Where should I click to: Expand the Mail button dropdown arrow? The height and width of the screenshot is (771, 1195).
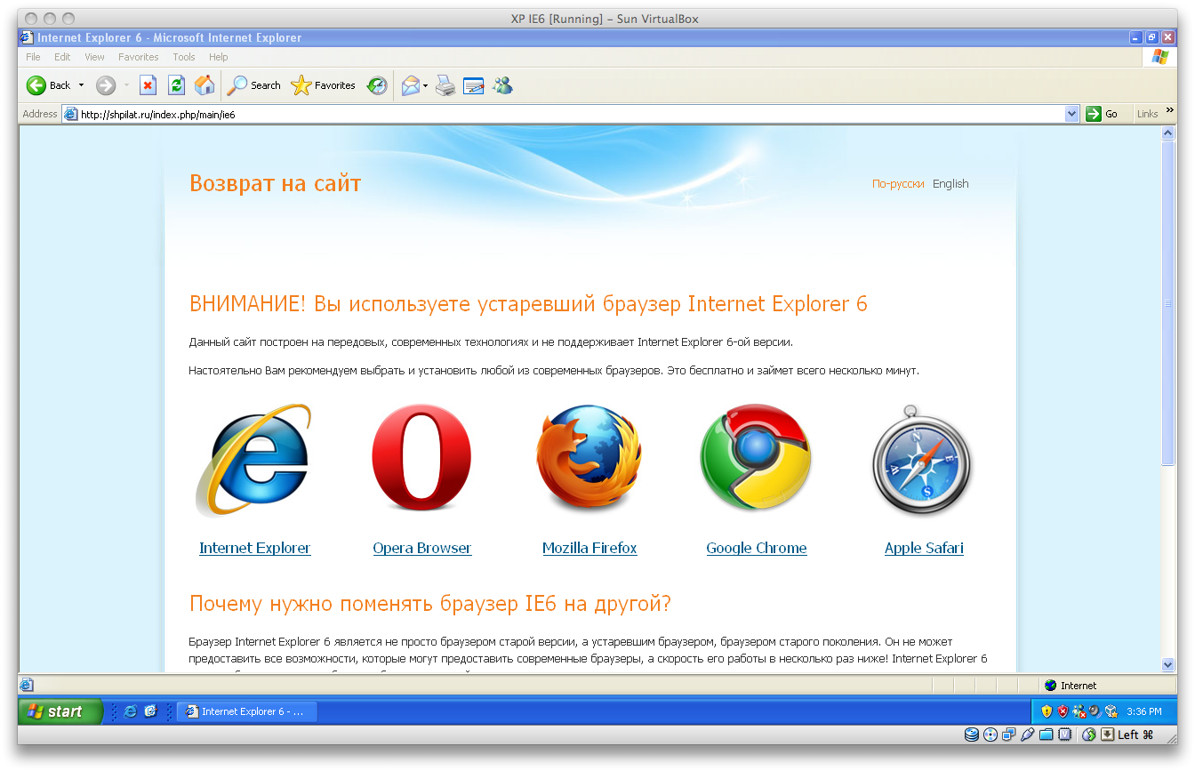point(425,85)
